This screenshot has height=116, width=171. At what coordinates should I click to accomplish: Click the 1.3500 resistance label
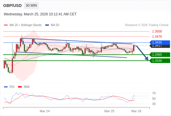(x=157, y=31)
